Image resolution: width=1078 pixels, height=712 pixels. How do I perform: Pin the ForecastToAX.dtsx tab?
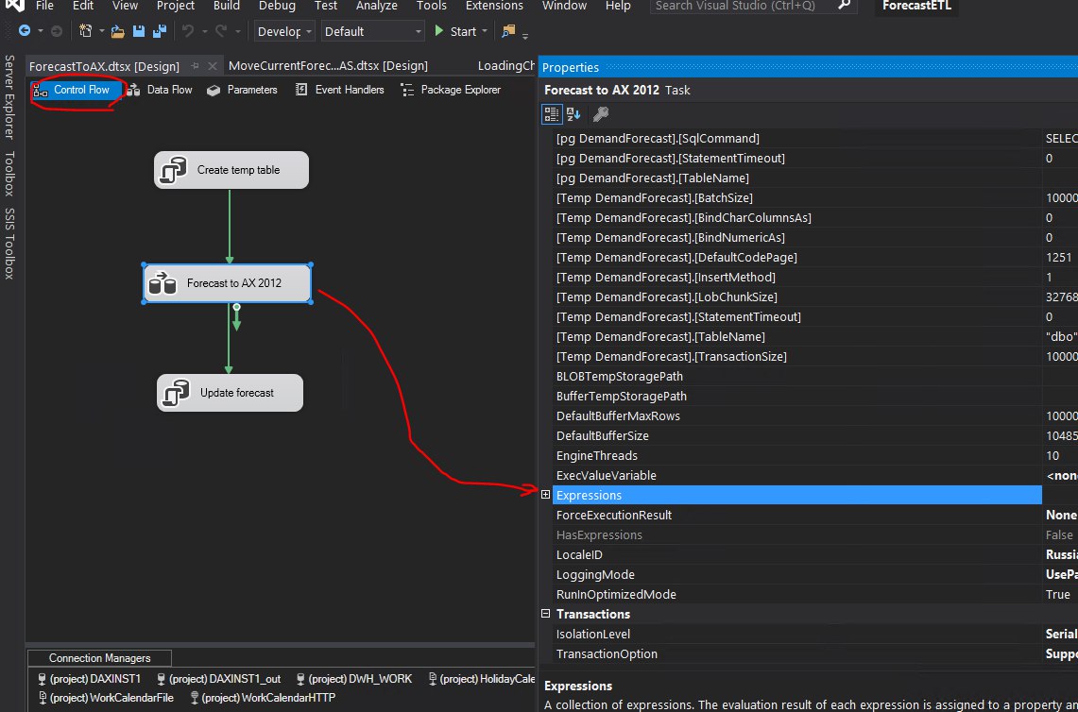click(195, 66)
